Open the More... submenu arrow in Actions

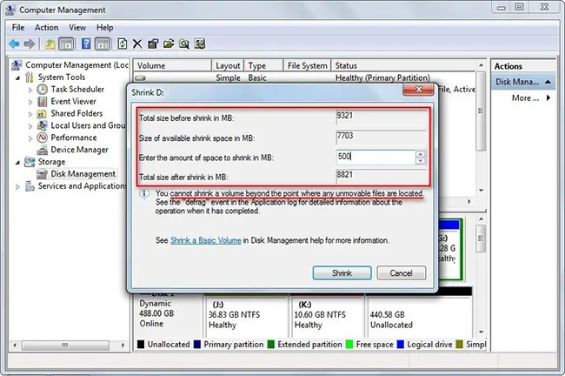[x=548, y=97]
